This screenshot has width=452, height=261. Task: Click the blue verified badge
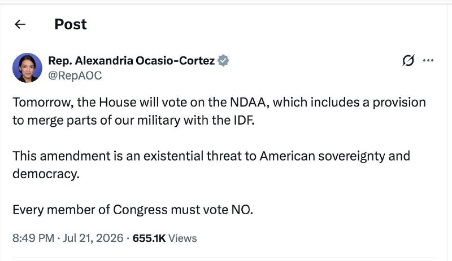click(x=223, y=61)
